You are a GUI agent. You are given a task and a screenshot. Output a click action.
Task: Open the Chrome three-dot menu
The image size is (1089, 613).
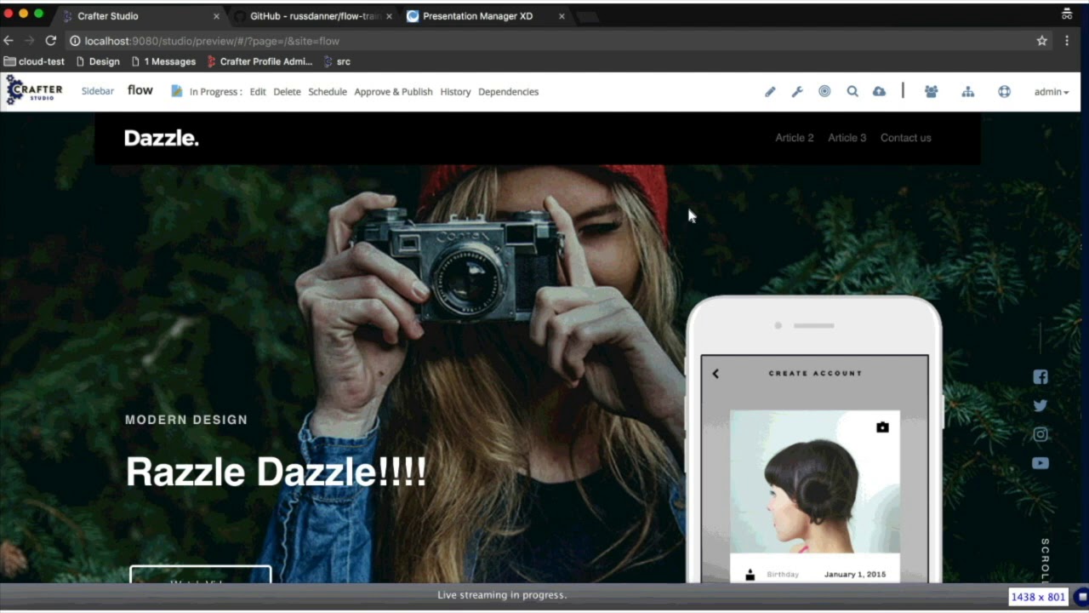coord(1067,41)
